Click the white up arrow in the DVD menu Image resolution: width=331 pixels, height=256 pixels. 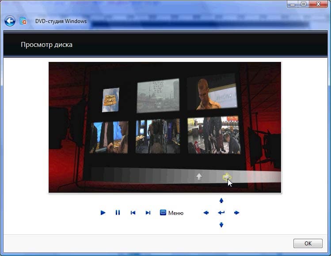point(199,176)
